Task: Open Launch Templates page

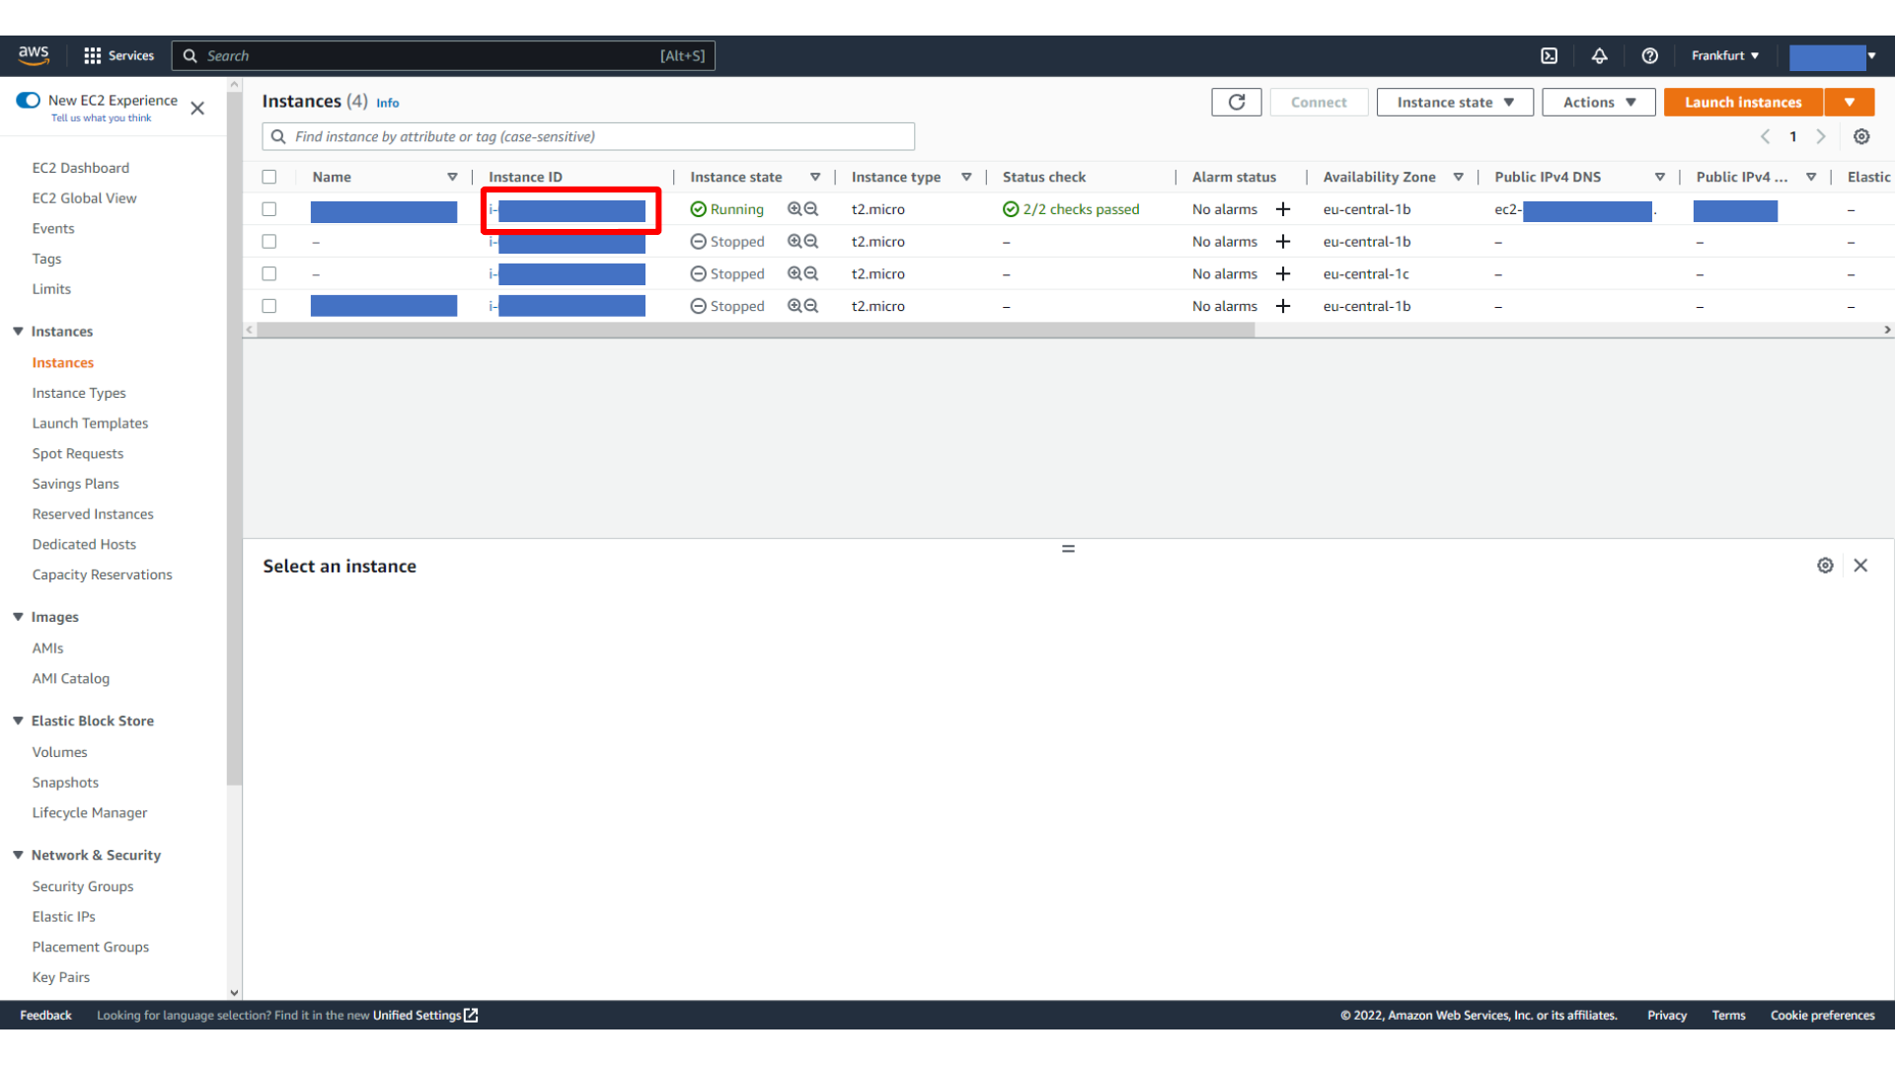Action: point(90,423)
